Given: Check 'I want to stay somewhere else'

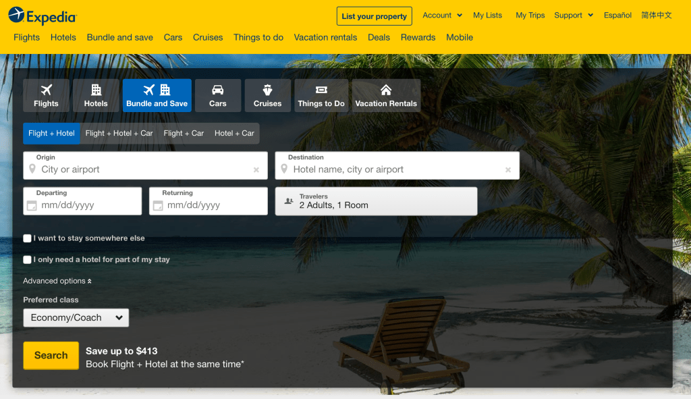Looking at the screenshot, I should 28,238.
